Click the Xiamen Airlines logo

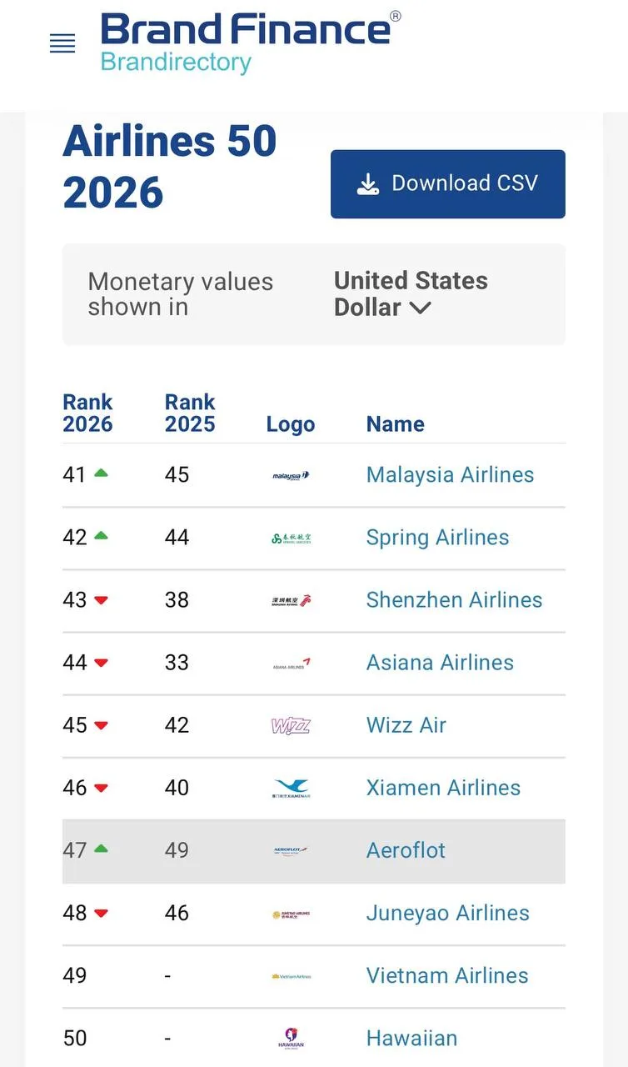pyautogui.click(x=291, y=789)
